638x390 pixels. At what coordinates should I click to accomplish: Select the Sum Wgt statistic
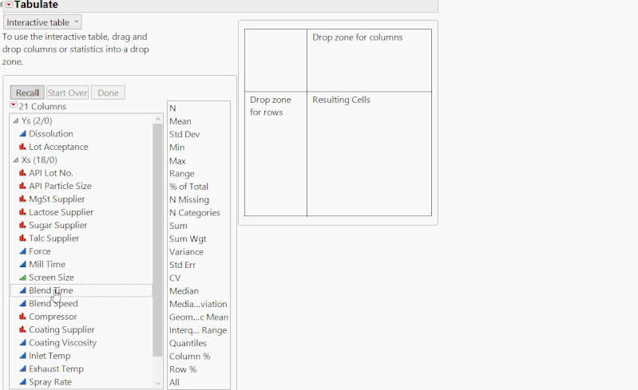coord(188,238)
